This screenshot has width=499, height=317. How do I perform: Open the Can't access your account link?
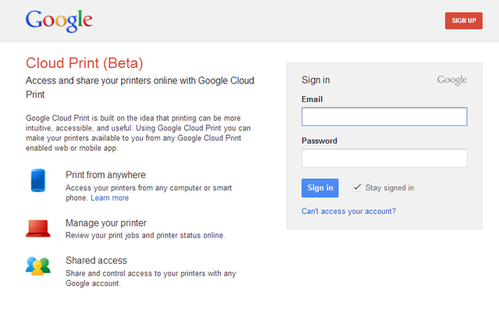[349, 211]
